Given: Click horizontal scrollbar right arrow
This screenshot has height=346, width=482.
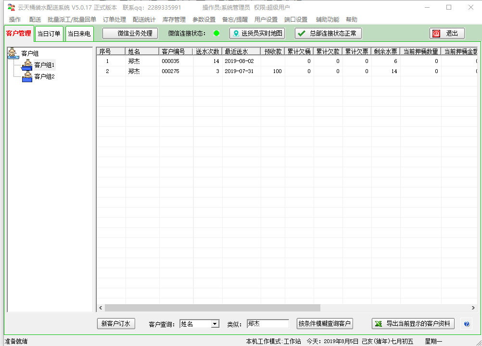Looking at the screenshot, I should click(x=473, y=308).
